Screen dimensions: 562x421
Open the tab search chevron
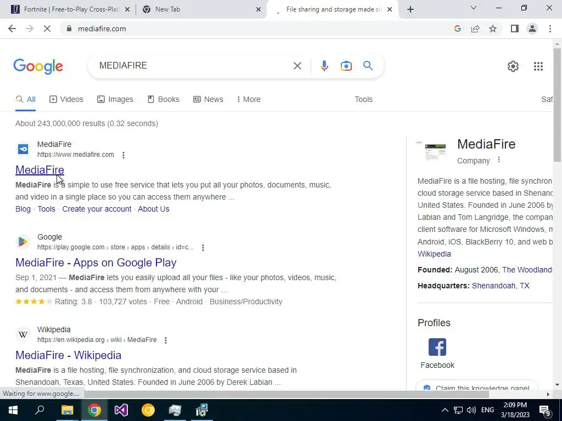point(473,8)
